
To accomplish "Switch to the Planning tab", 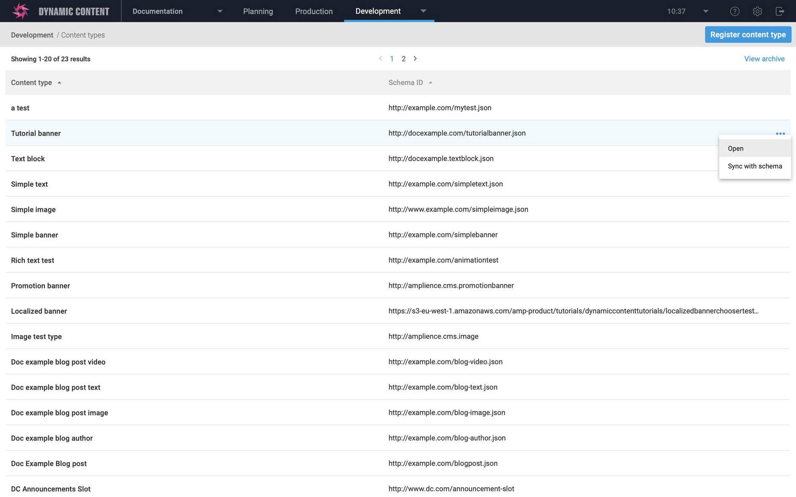I will [258, 11].
